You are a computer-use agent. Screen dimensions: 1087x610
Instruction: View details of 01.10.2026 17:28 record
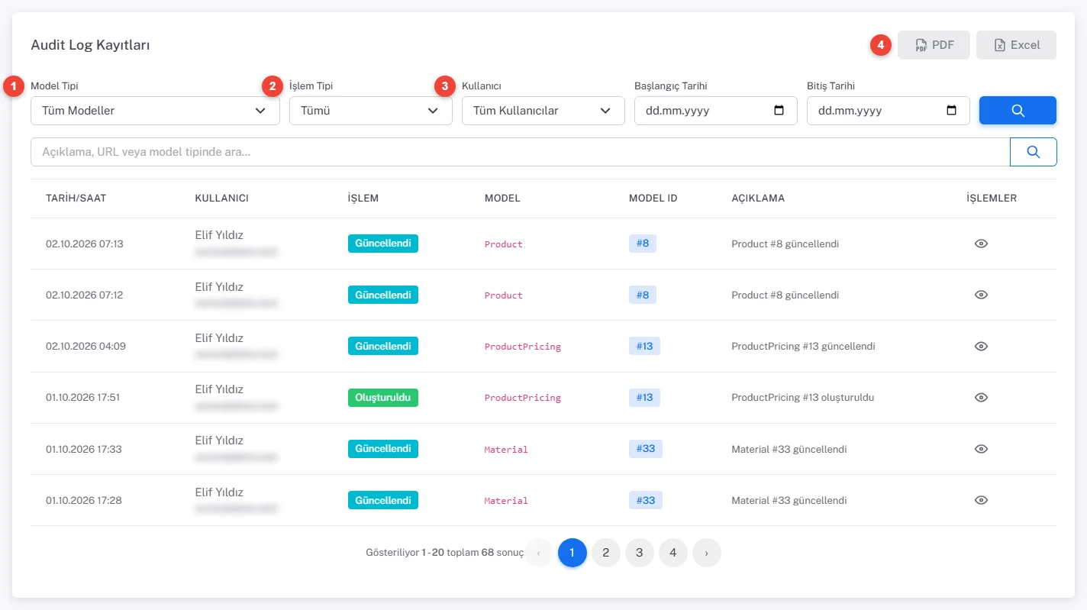982,500
